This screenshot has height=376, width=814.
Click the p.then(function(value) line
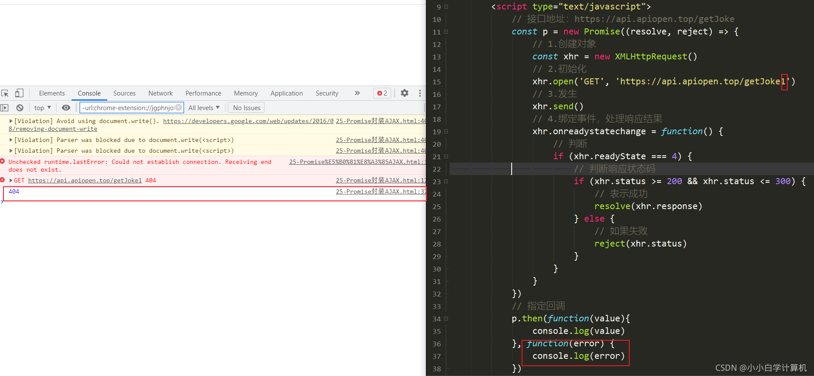(571, 318)
